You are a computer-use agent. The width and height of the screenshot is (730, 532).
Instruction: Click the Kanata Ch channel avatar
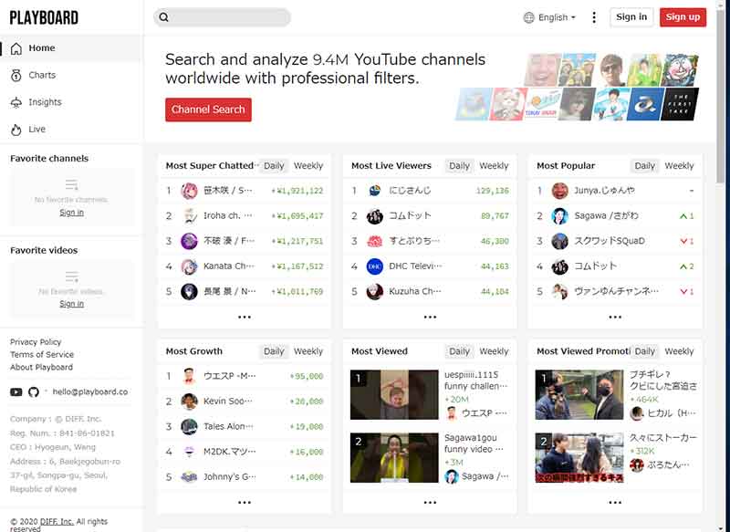point(189,266)
